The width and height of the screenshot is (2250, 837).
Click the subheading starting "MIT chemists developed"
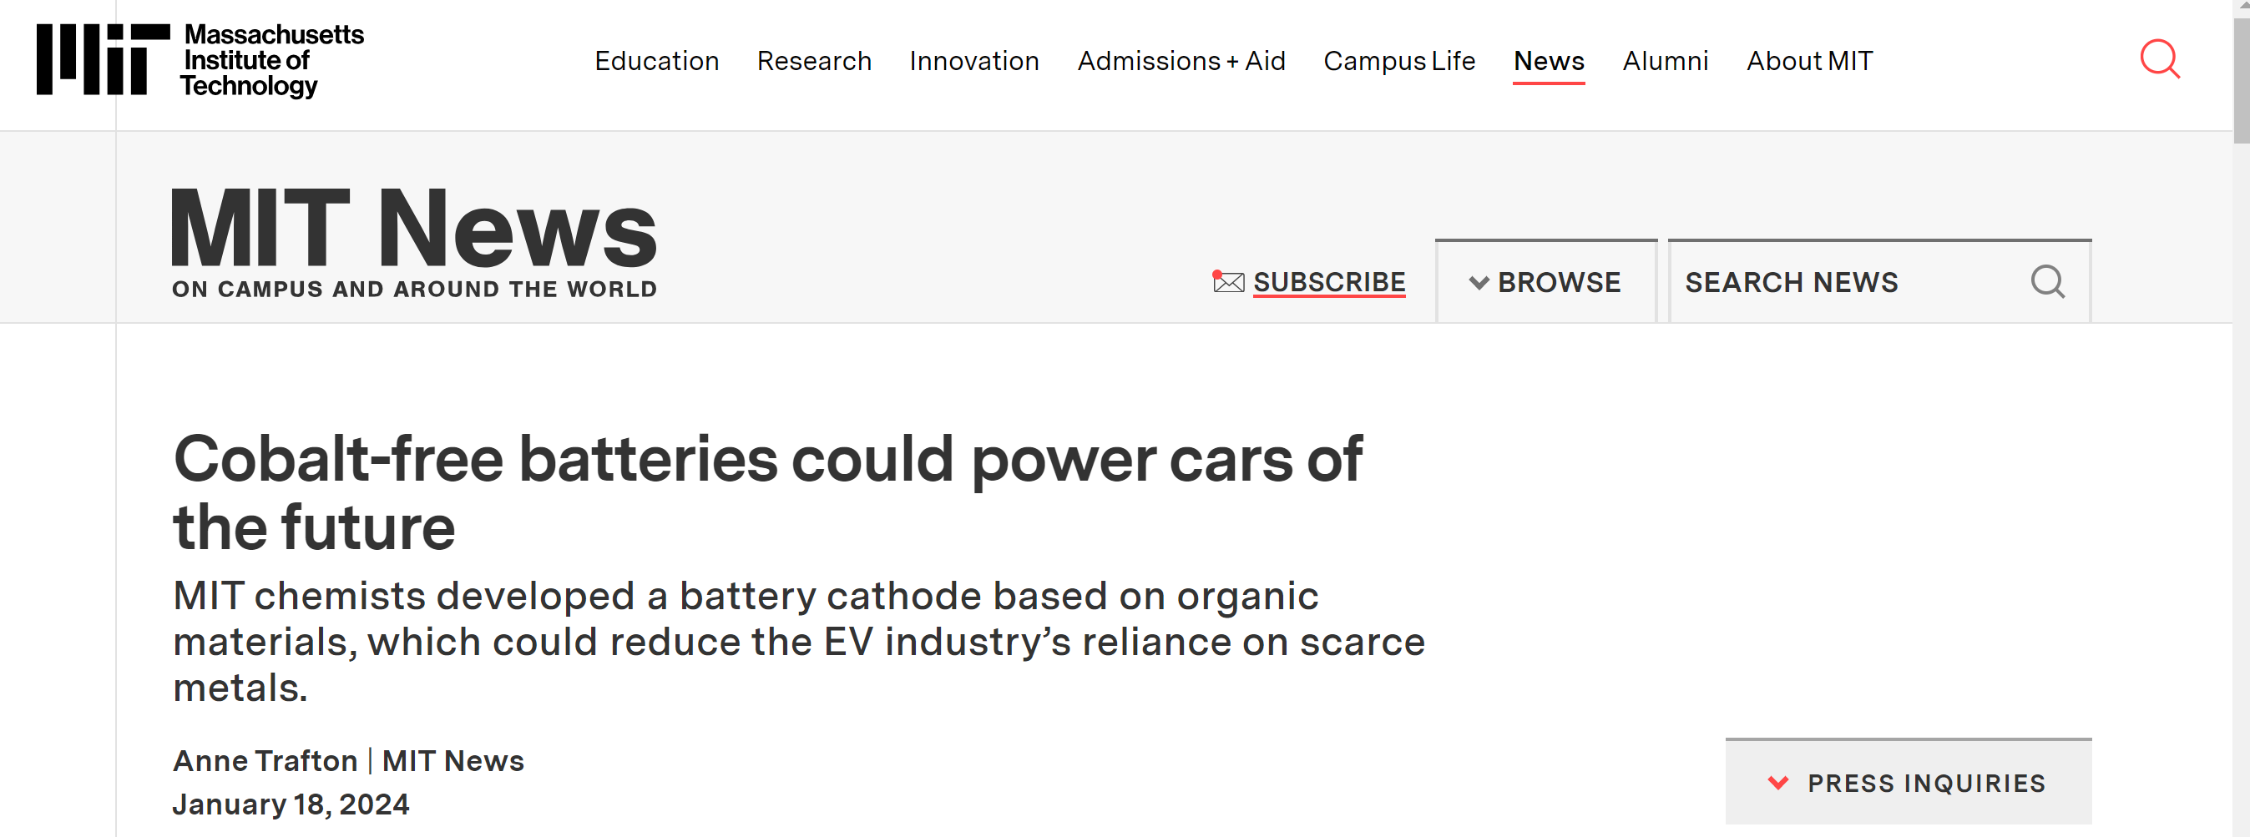coord(798,641)
